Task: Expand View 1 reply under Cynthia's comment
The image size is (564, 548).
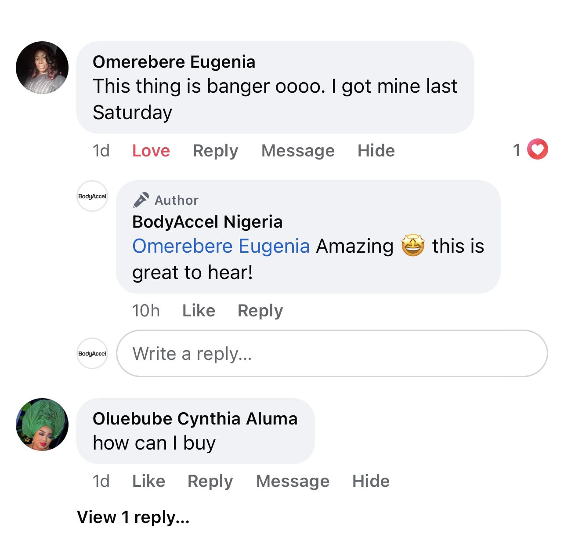Action: (x=134, y=517)
